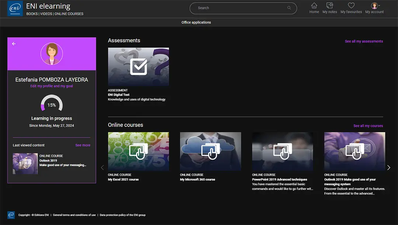Image resolution: width=398 pixels, height=225 pixels.
Task: Open My Excel 2021 course thumbnail
Action: 138,151
